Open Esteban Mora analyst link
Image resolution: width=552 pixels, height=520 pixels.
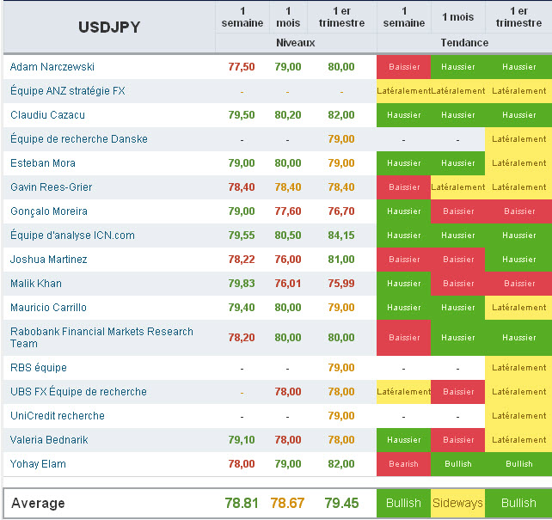click(x=43, y=163)
